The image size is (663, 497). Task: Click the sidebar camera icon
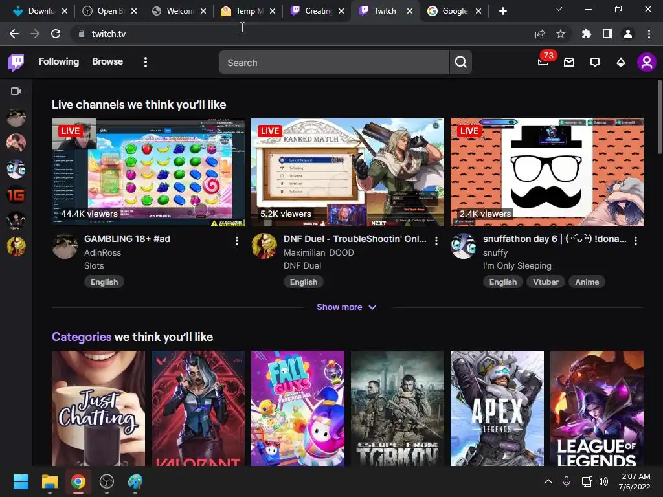coord(16,91)
